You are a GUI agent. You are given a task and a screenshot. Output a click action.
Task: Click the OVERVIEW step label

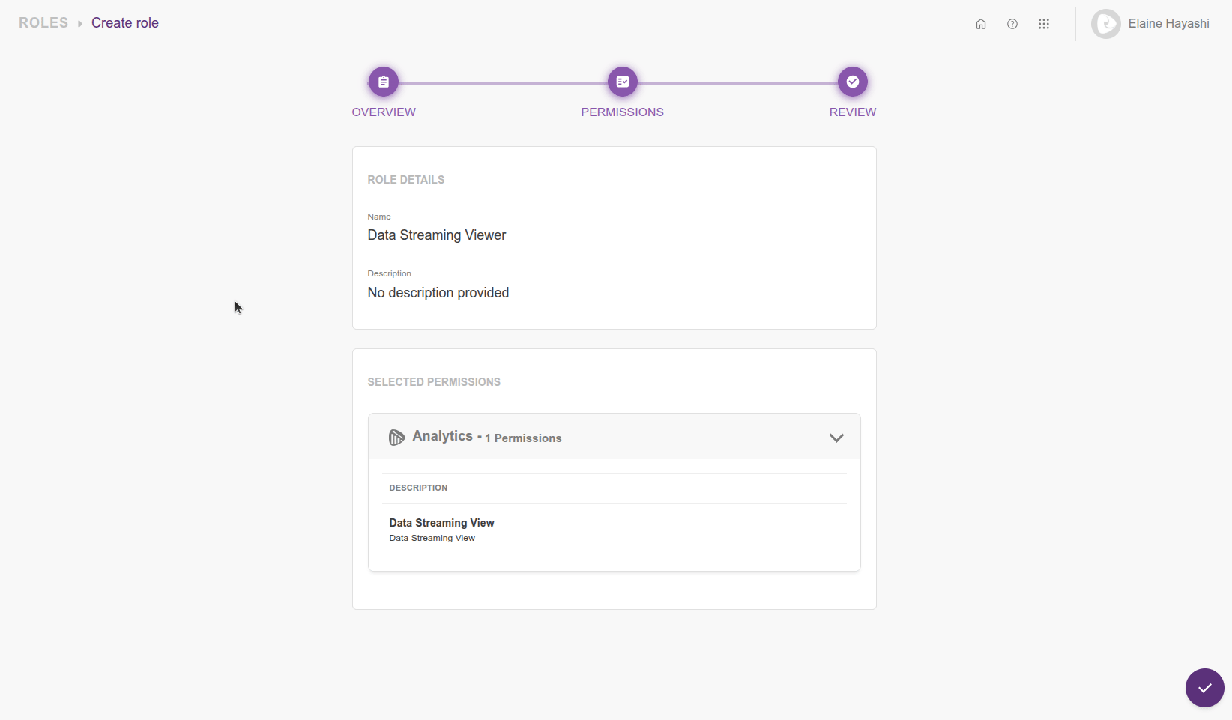(x=384, y=112)
